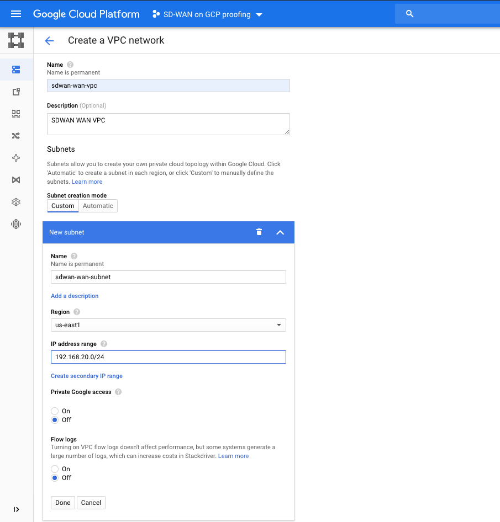Click help icon beside Region label

77,312
